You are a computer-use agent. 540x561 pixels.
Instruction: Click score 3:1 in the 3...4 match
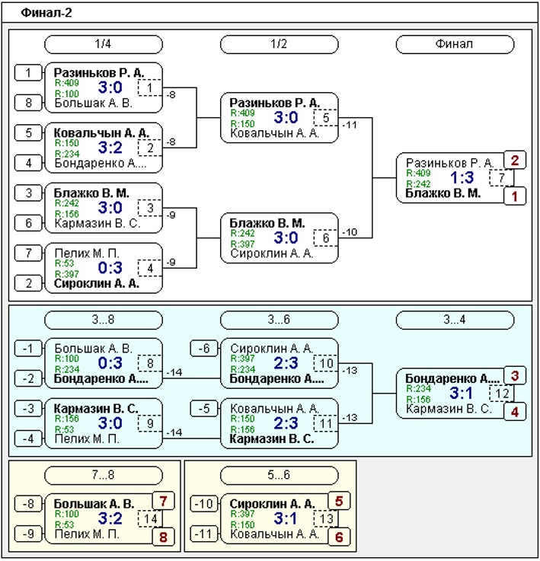click(462, 393)
